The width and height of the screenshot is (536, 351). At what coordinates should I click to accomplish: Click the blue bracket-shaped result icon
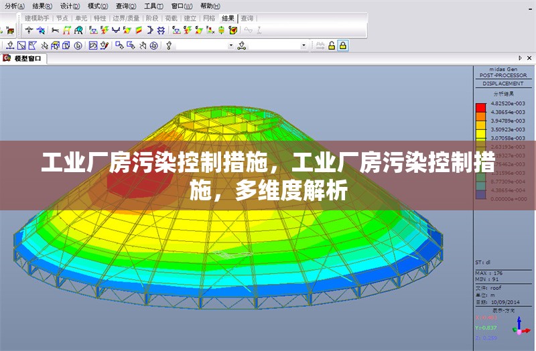149,30
